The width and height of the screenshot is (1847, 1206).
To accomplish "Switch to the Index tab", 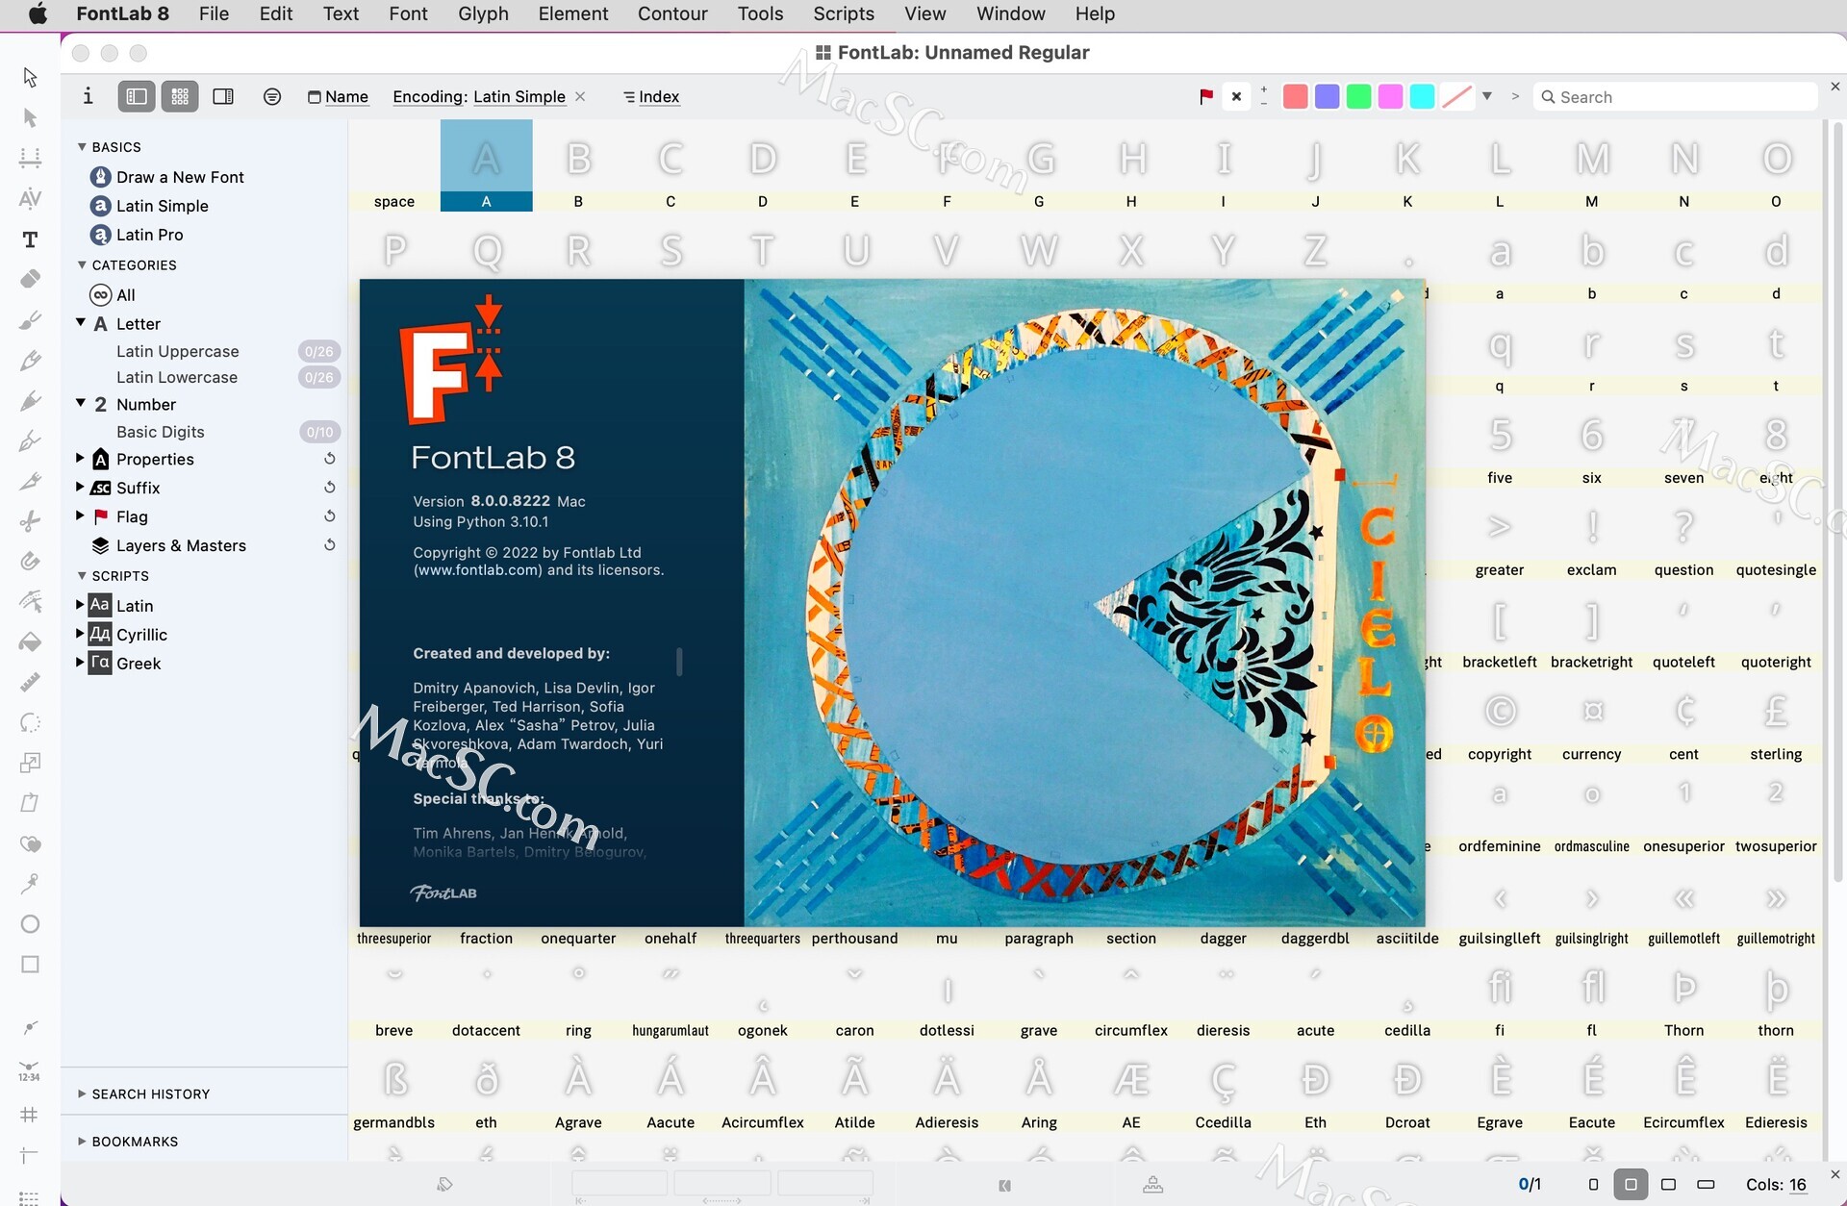I will (658, 95).
